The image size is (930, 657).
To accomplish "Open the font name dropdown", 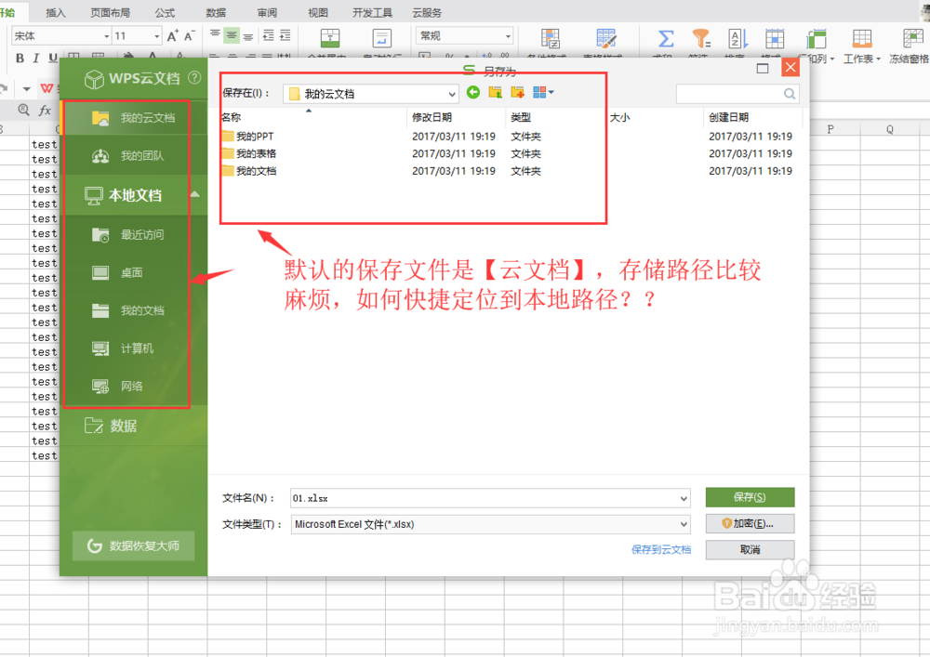I will tap(106, 37).
